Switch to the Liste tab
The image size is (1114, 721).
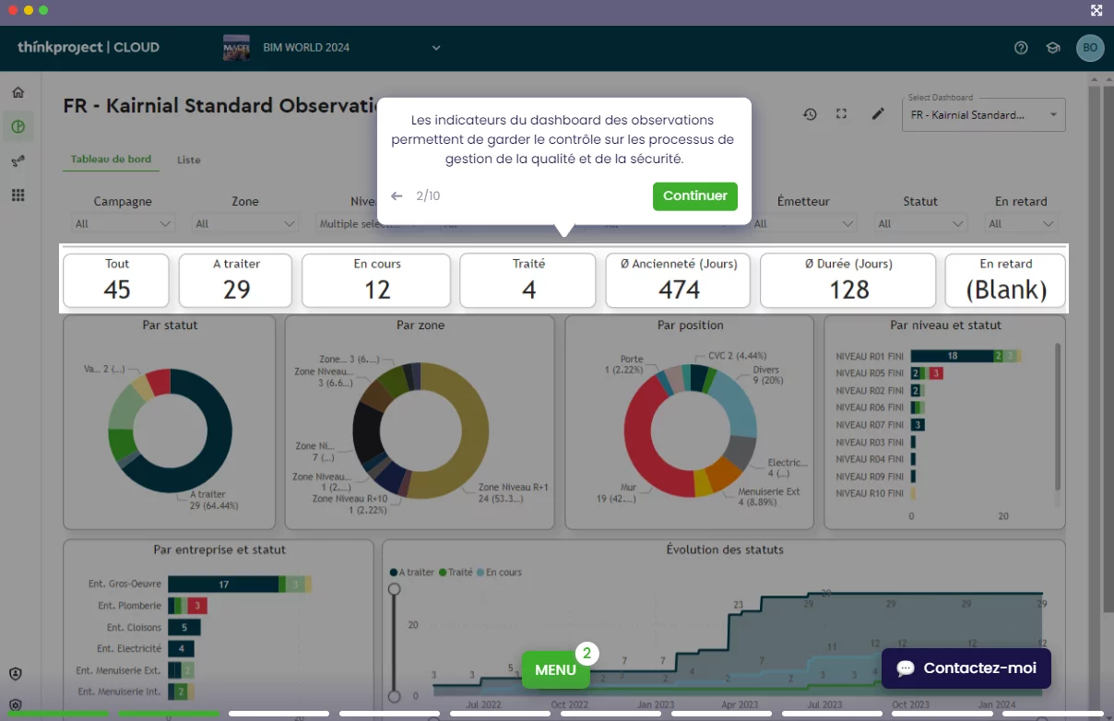[x=188, y=160]
